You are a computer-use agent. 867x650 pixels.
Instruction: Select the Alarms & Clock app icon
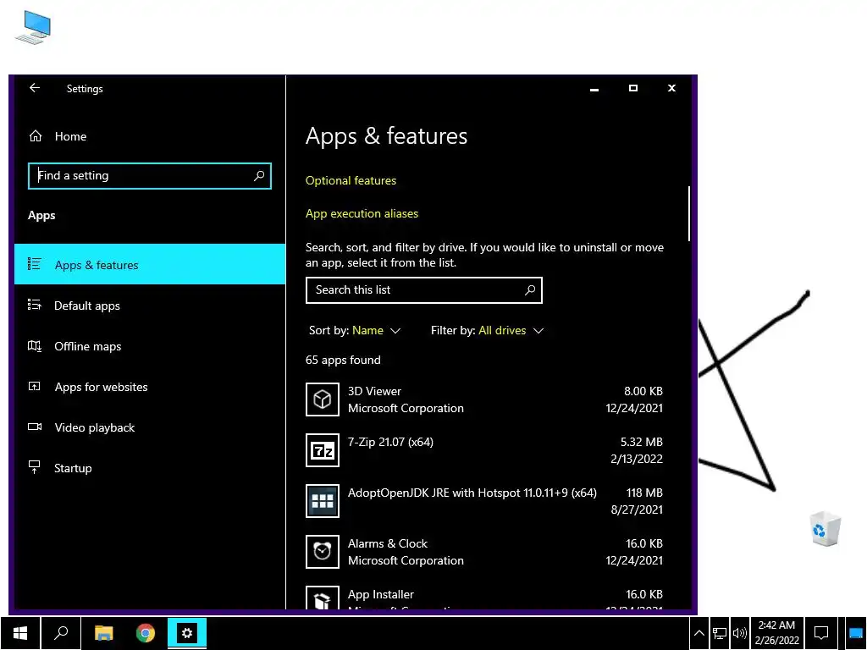[x=323, y=552]
